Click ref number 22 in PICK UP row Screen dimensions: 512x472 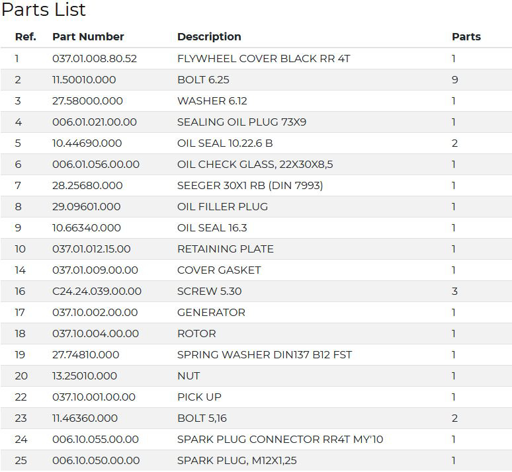(x=21, y=397)
